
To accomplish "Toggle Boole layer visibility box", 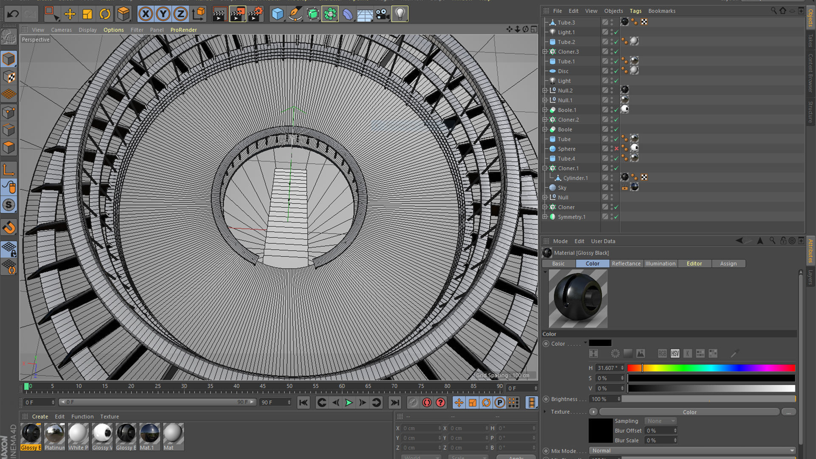I will tap(605, 129).
